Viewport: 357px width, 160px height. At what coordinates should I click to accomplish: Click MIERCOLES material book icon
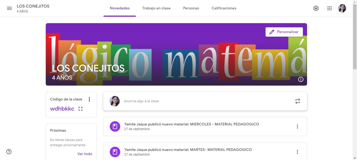pyautogui.click(x=115, y=126)
